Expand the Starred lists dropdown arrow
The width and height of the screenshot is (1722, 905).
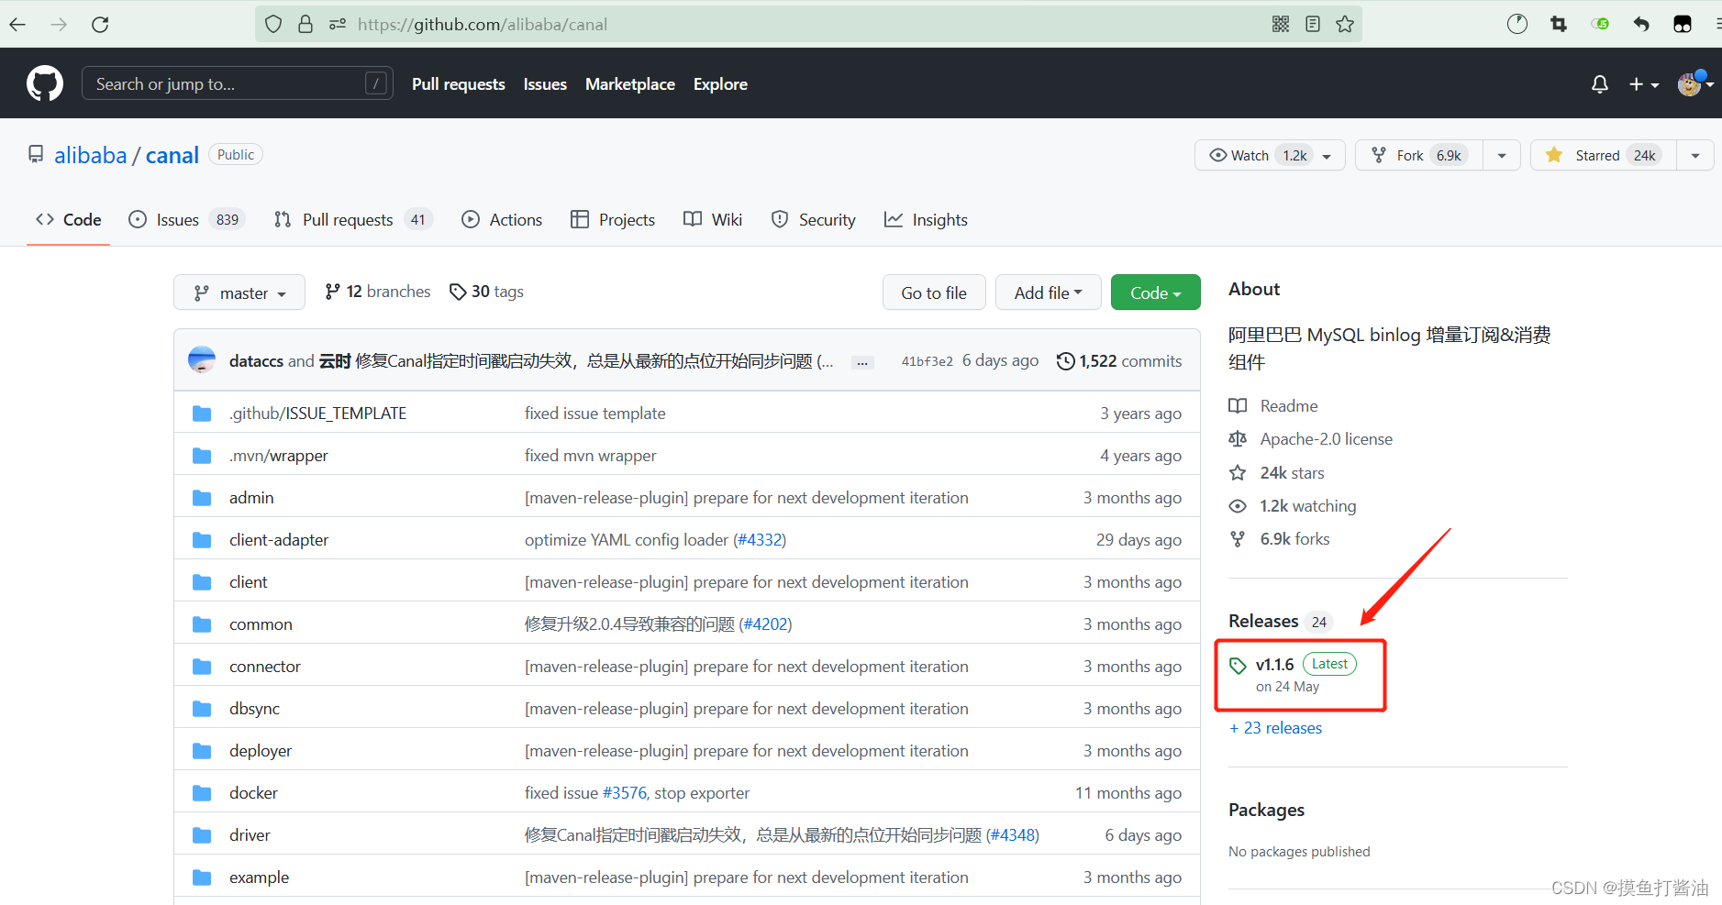click(x=1695, y=155)
